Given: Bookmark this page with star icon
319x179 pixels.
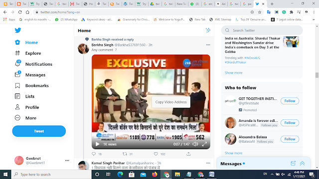Looking at the screenshot, I should click(260, 12).
